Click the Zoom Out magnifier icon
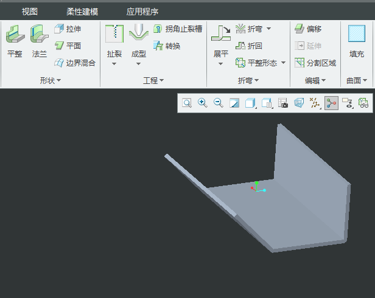 click(x=219, y=103)
